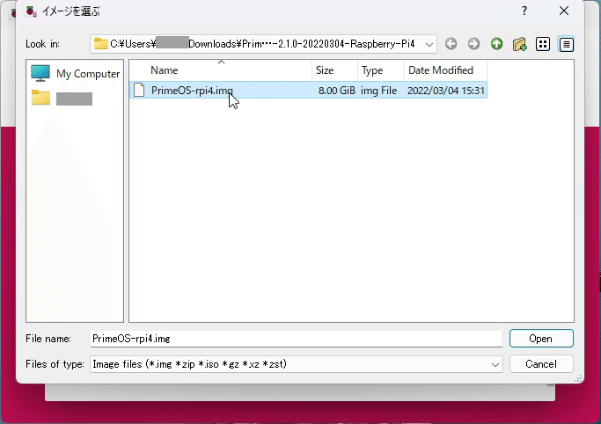Create a new folder via toolbar icon

point(520,44)
